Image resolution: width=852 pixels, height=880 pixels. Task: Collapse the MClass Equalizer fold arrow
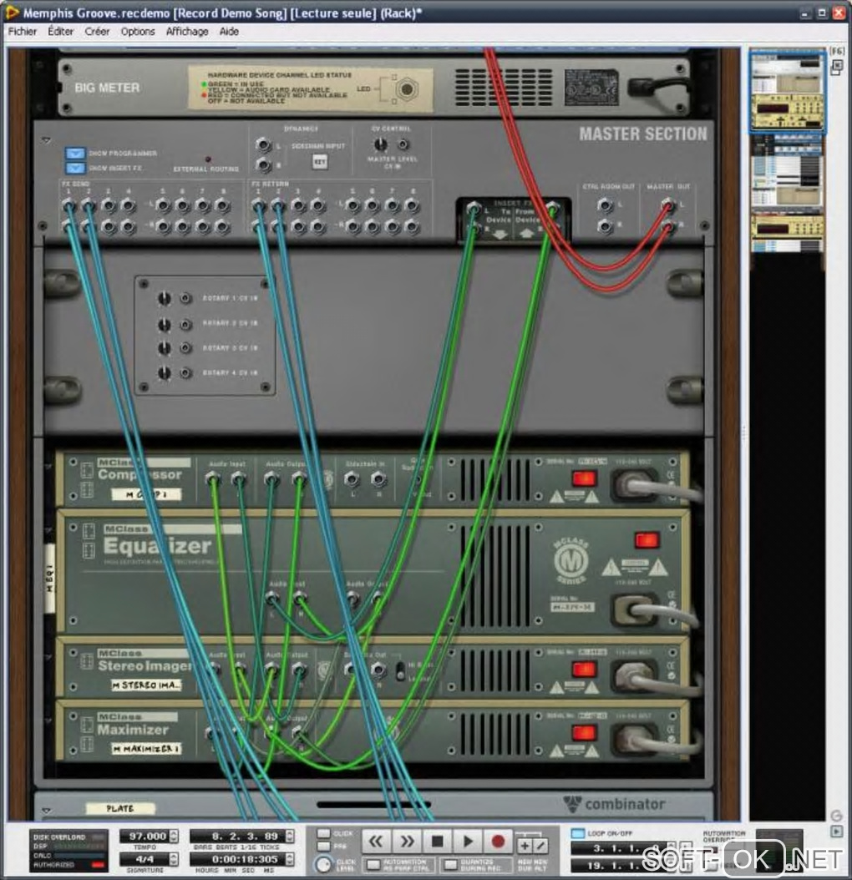[x=48, y=530]
